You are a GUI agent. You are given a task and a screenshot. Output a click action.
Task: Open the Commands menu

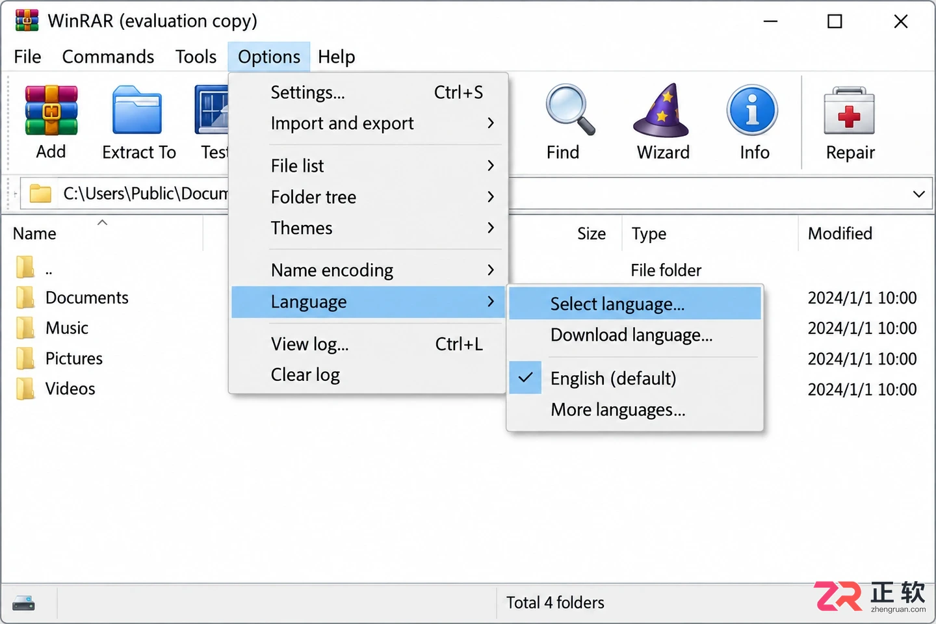point(108,57)
